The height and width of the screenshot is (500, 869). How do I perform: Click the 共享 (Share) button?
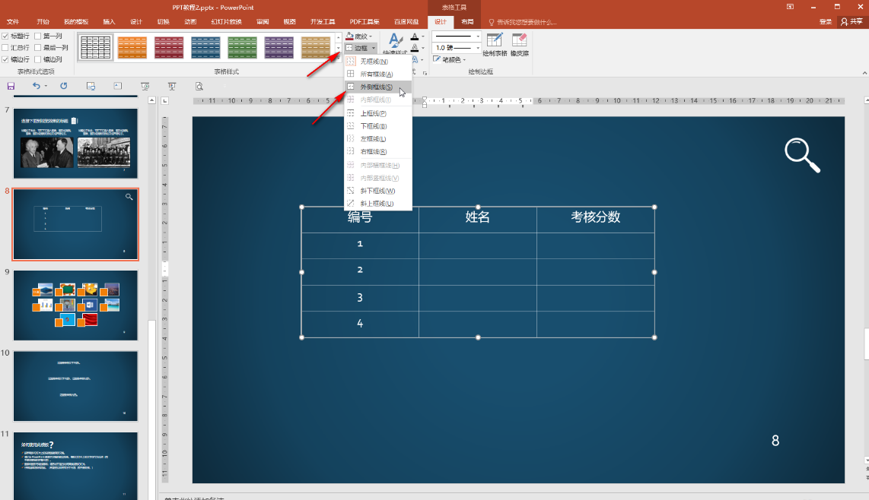(x=851, y=21)
